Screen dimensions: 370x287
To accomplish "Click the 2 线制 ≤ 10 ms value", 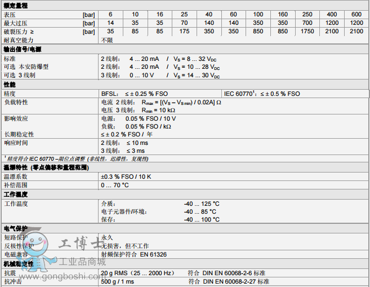I will (x=124, y=143).
